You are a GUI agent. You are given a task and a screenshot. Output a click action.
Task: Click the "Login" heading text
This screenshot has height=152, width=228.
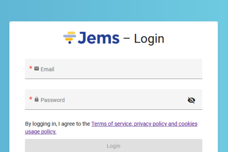point(149,39)
